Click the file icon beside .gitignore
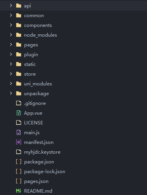Image resolution: width=147 pixels, height=195 pixels. [19, 103]
